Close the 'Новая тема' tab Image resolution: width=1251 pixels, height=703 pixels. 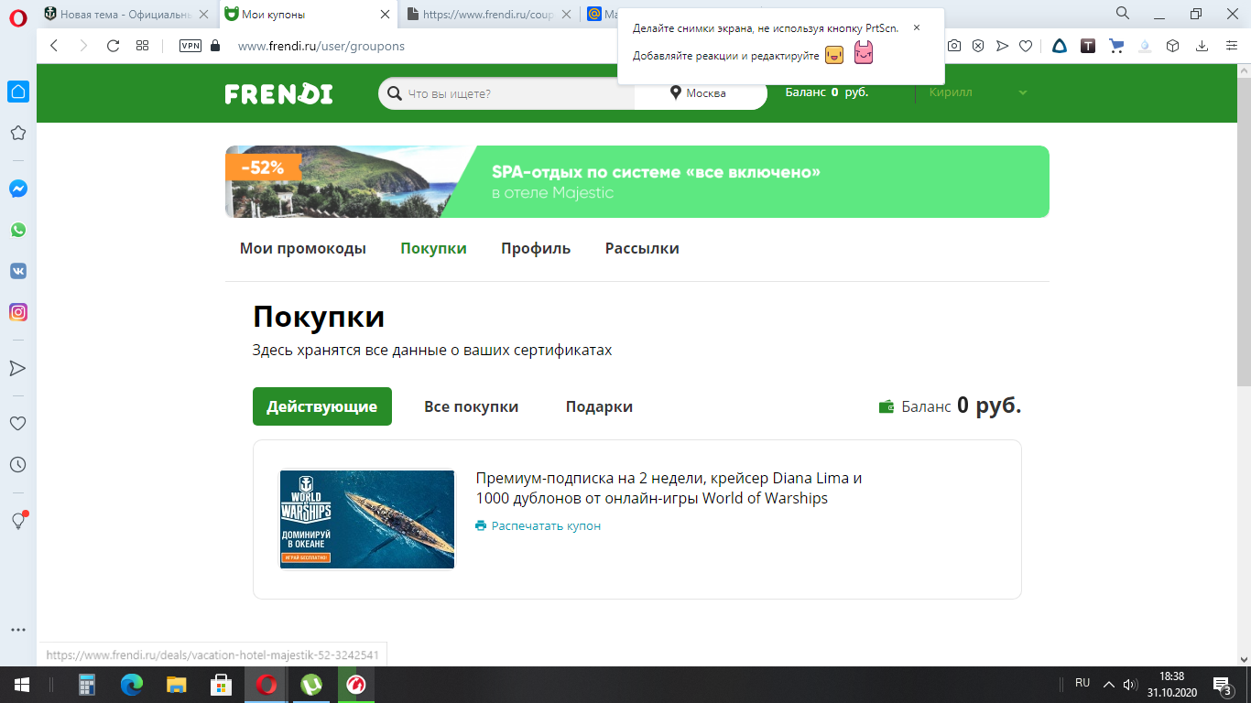click(x=203, y=15)
